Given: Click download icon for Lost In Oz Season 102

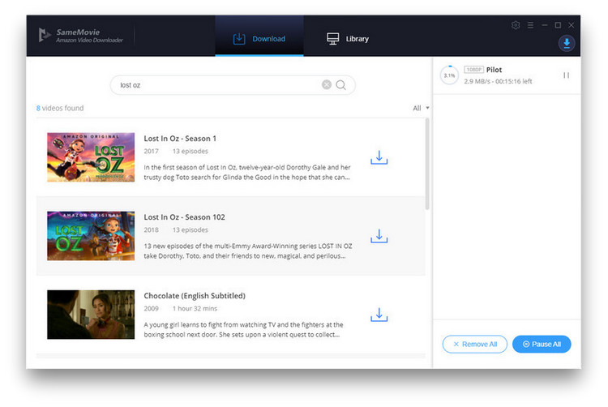Looking at the screenshot, I should tap(379, 236).
